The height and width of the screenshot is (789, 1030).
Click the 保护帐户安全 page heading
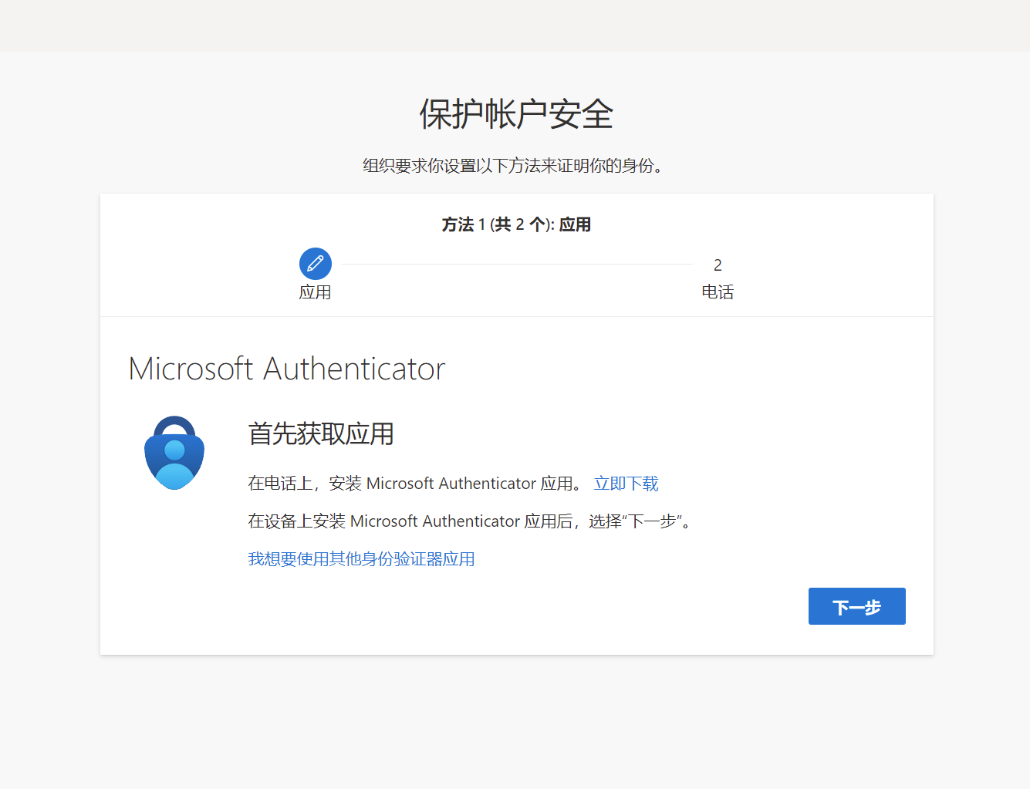516,115
